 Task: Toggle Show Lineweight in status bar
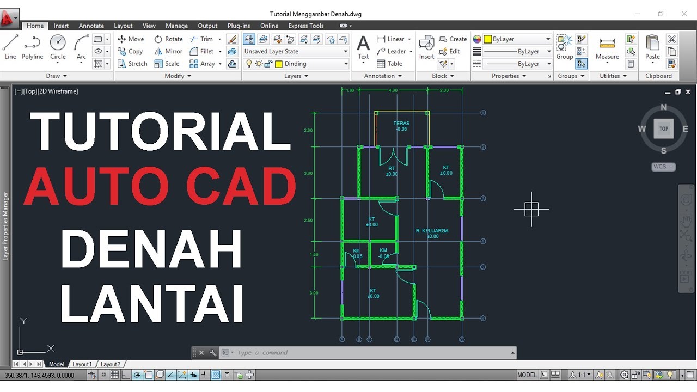click(204, 375)
